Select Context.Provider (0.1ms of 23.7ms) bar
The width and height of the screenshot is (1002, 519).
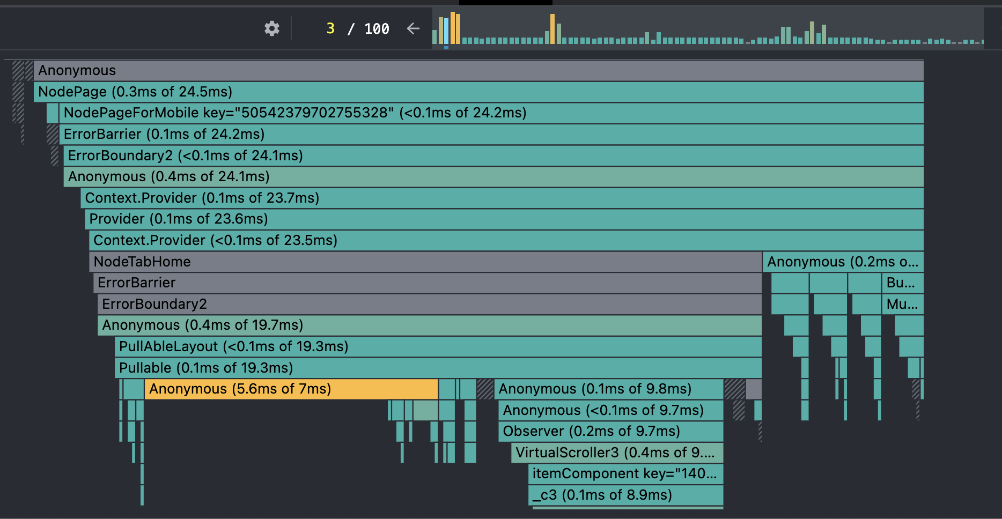[x=502, y=198]
